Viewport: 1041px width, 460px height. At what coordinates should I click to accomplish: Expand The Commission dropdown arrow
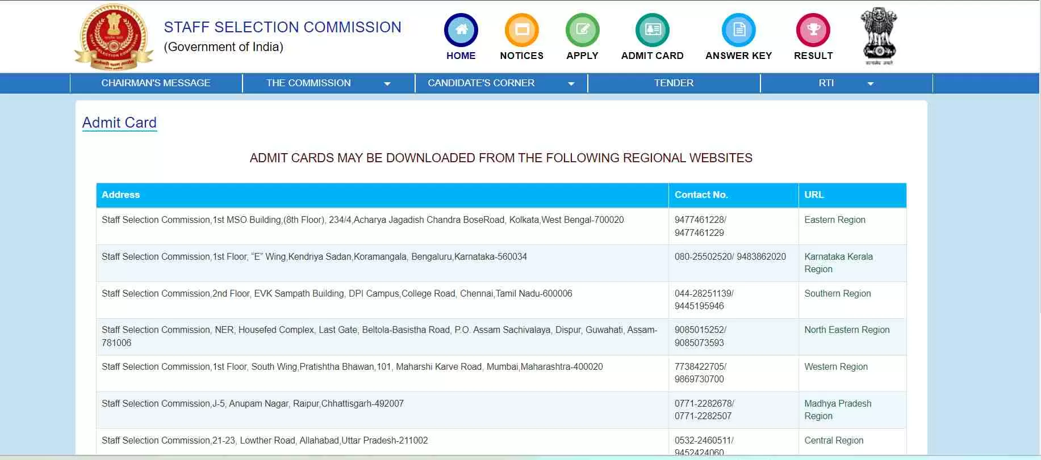[387, 84]
